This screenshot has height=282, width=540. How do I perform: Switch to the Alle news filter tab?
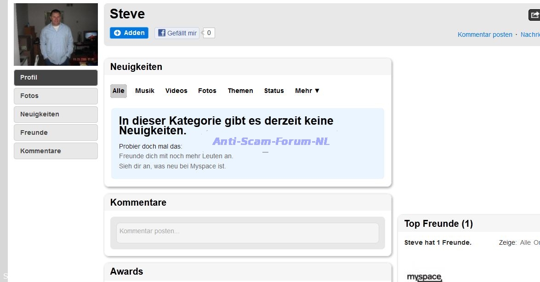(119, 91)
